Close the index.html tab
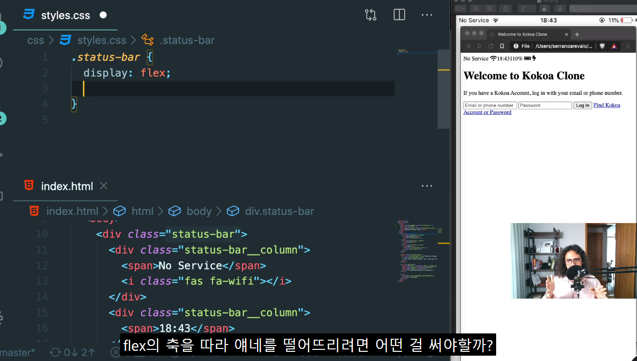Image resolution: width=637 pixels, height=361 pixels. click(104, 186)
